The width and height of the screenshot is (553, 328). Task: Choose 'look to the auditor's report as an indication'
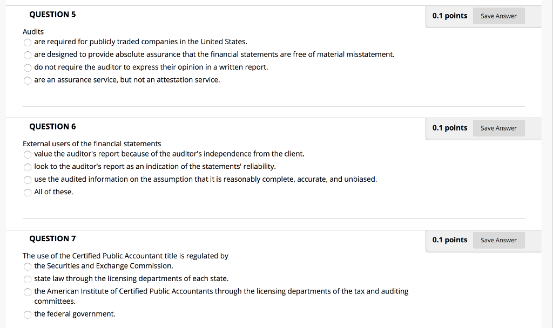[x=28, y=167]
